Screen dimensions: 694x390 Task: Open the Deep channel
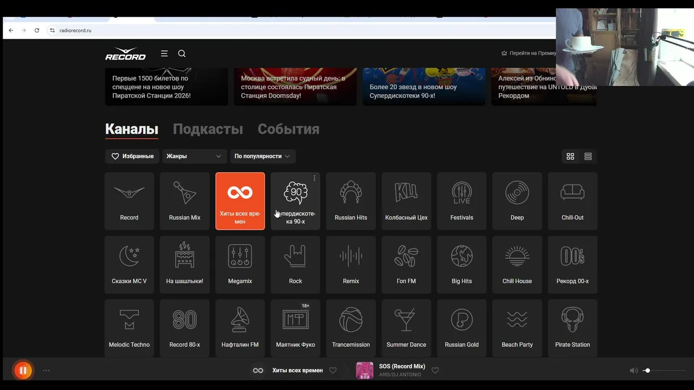coord(517,201)
